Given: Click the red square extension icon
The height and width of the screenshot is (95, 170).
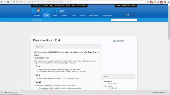Looking at the screenshot, I should coord(165,2).
